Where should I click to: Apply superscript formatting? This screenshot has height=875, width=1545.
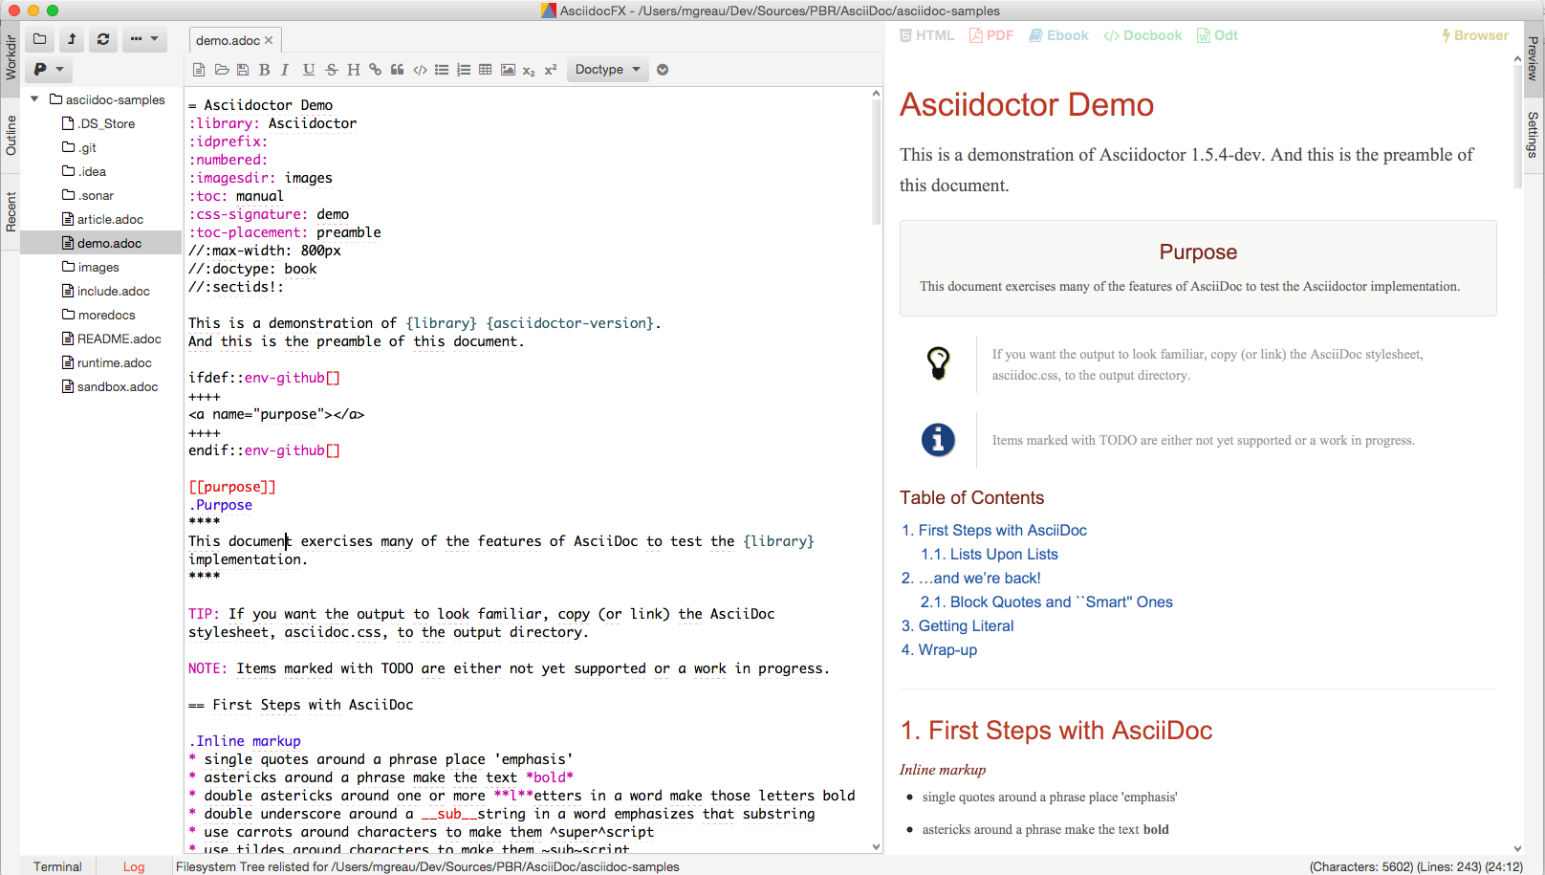point(551,70)
